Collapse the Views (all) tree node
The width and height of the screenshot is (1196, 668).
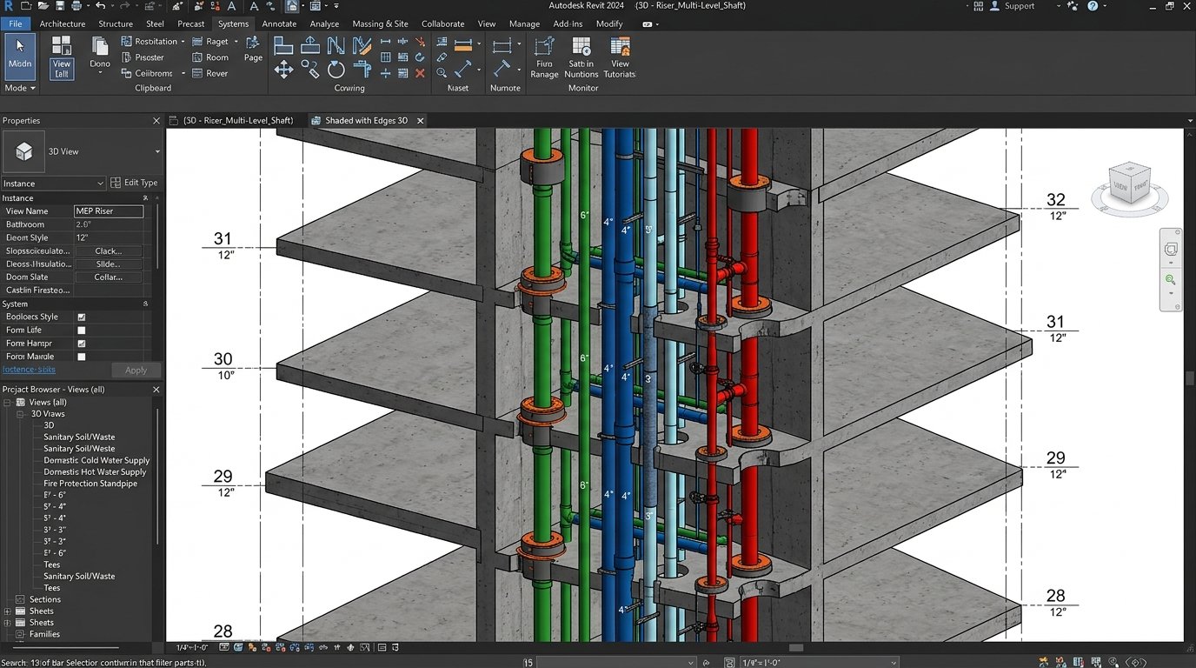coord(8,403)
